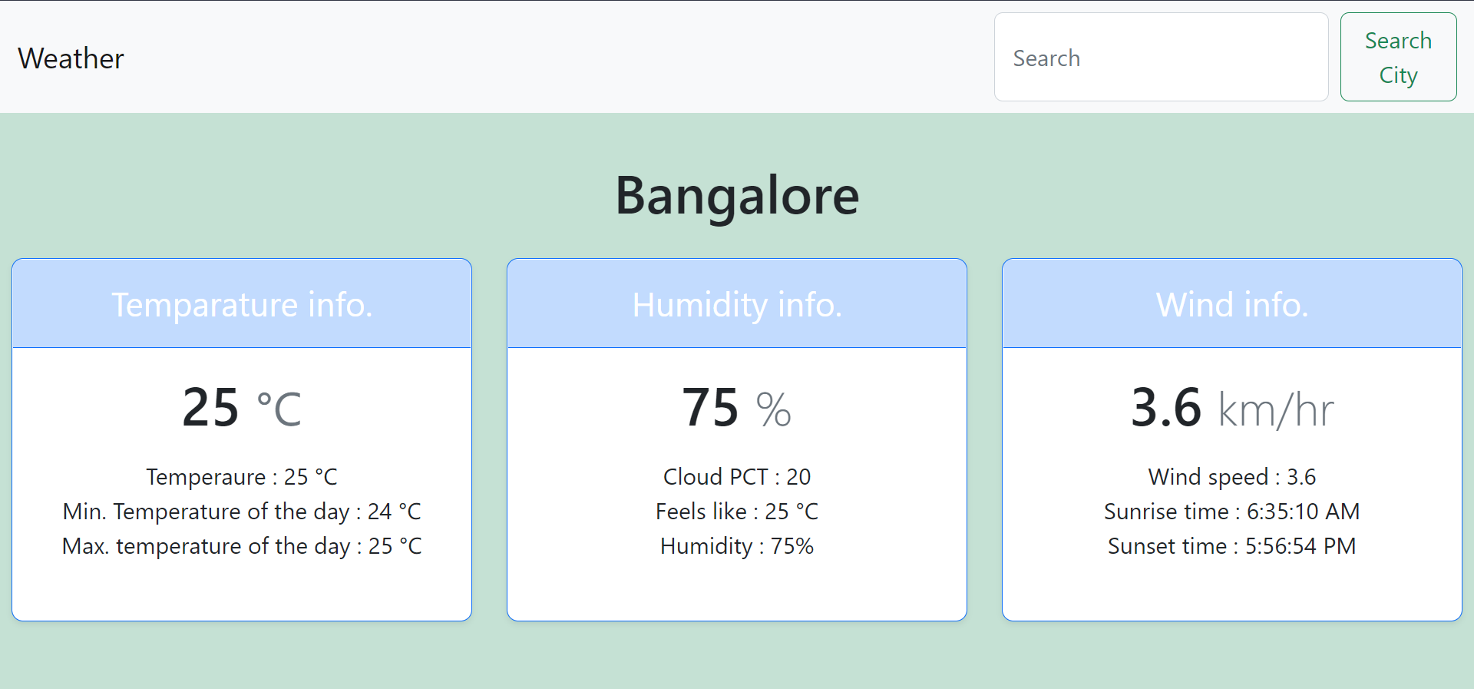Click the Temparature info. card header
This screenshot has height=689, width=1474.
coord(242,303)
